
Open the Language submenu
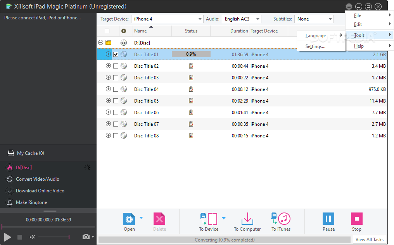321,36
